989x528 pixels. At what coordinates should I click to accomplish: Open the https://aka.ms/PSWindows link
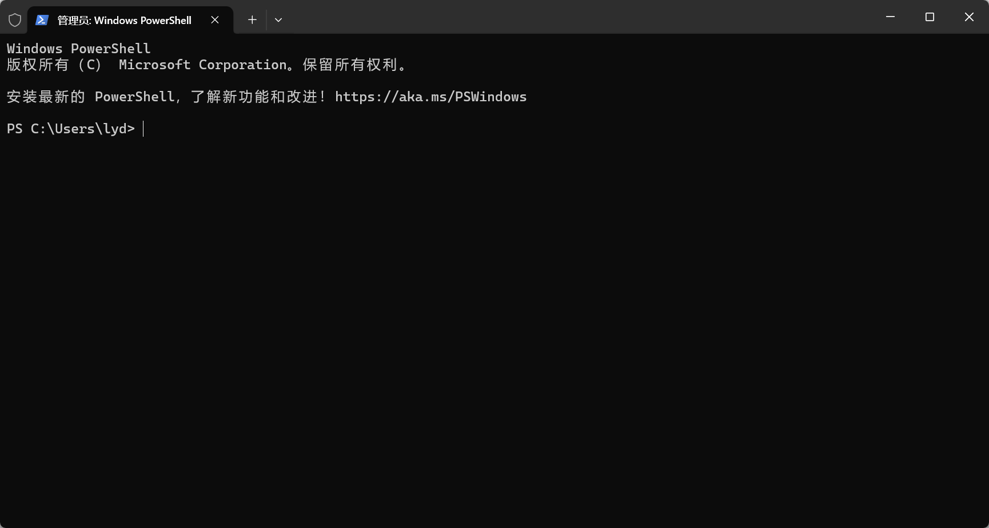431,97
